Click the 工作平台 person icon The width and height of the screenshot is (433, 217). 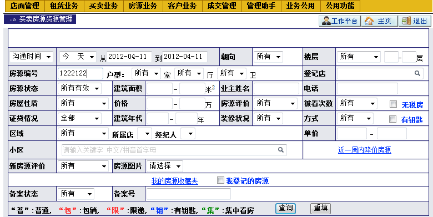click(x=326, y=21)
